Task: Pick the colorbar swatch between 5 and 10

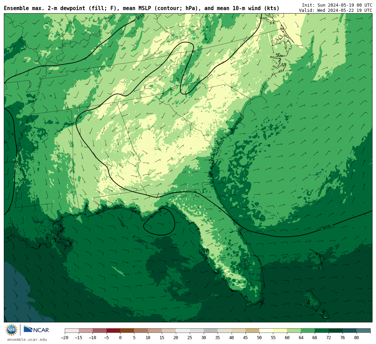Action: click(141, 331)
